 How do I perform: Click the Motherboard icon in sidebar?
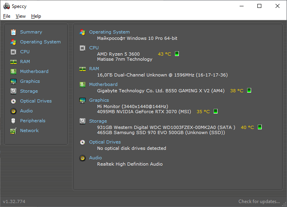point(13,71)
